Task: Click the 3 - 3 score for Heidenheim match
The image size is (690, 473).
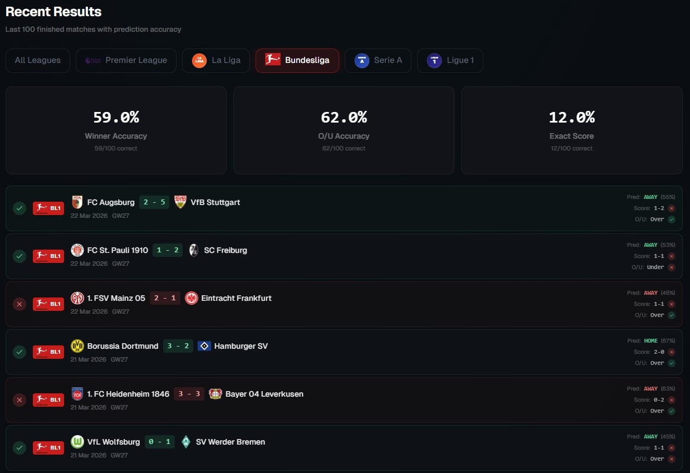Action: tap(189, 394)
